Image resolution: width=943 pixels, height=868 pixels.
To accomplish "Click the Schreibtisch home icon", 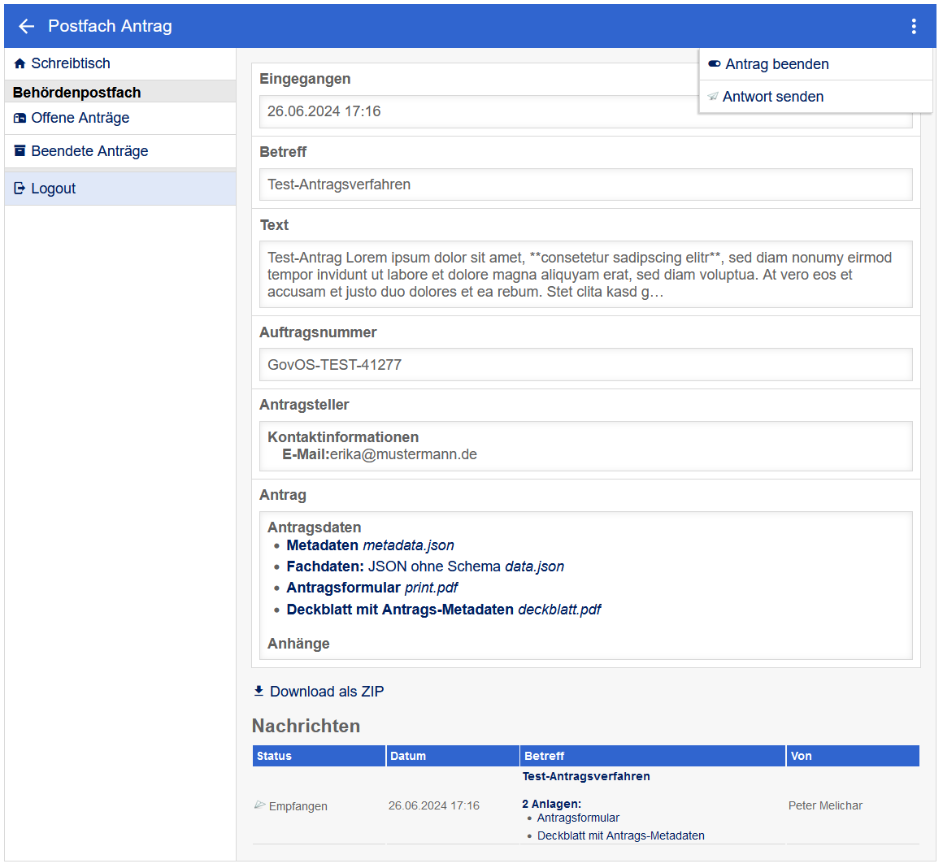I will [x=20, y=63].
